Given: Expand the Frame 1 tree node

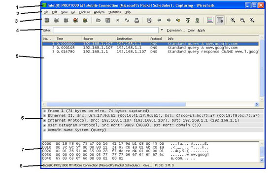Looking at the screenshot, I should pos(44,111).
